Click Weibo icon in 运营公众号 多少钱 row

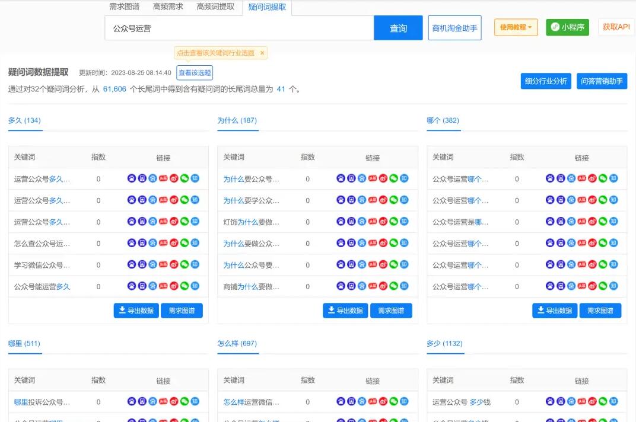(593, 401)
